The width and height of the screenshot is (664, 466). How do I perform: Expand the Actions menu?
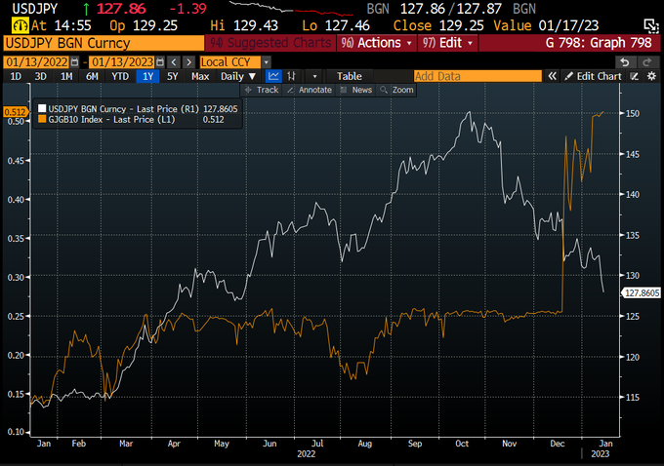click(377, 43)
